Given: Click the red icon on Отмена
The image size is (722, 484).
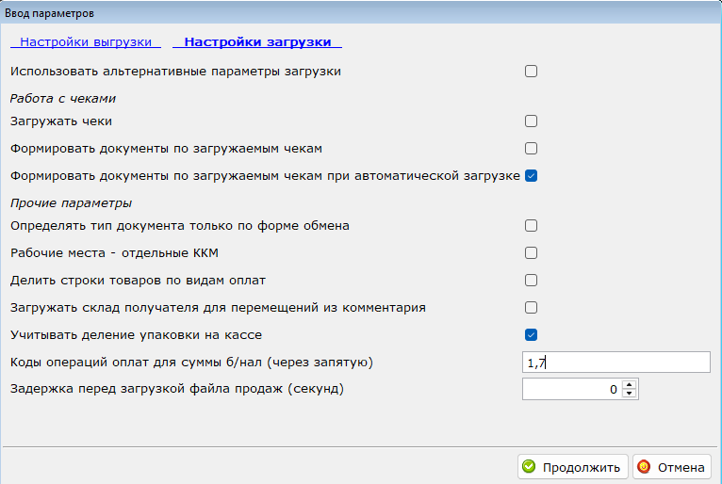Looking at the screenshot, I should 644,466.
